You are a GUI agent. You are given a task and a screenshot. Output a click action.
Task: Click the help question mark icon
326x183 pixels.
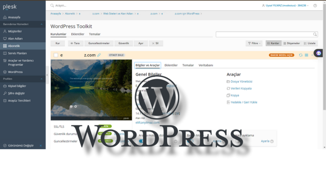[315, 6]
